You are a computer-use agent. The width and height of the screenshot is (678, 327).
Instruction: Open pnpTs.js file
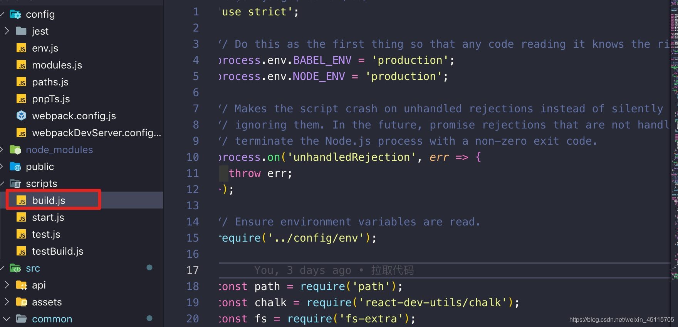(x=51, y=99)
